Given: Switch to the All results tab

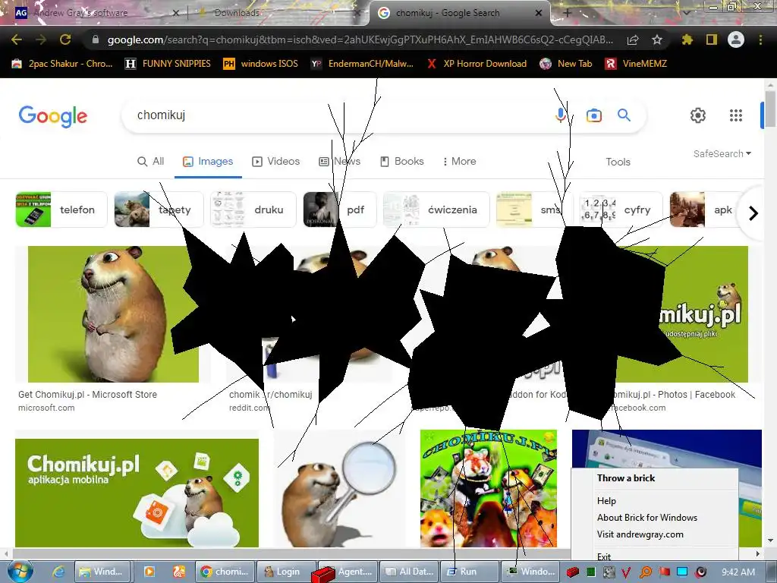Looking at the screenshot, I should tap(151, 162).
